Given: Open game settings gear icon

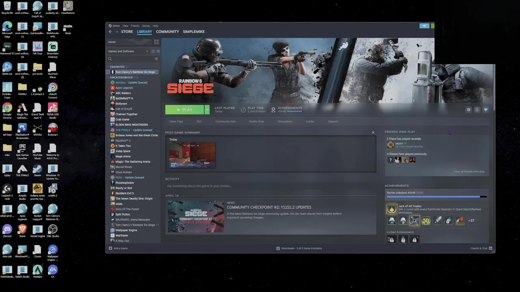Looking at the screenshot, I should coord(468,109).
